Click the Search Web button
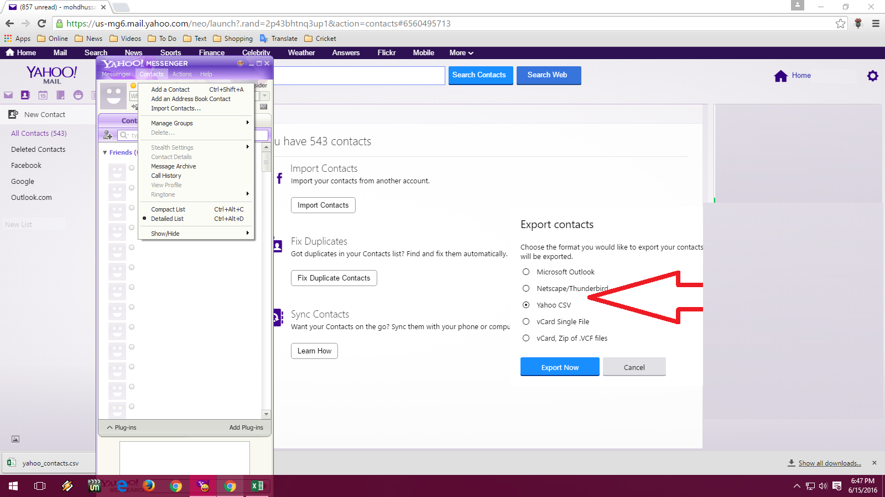This screenshot has height=497, width=885. [548, 75]
